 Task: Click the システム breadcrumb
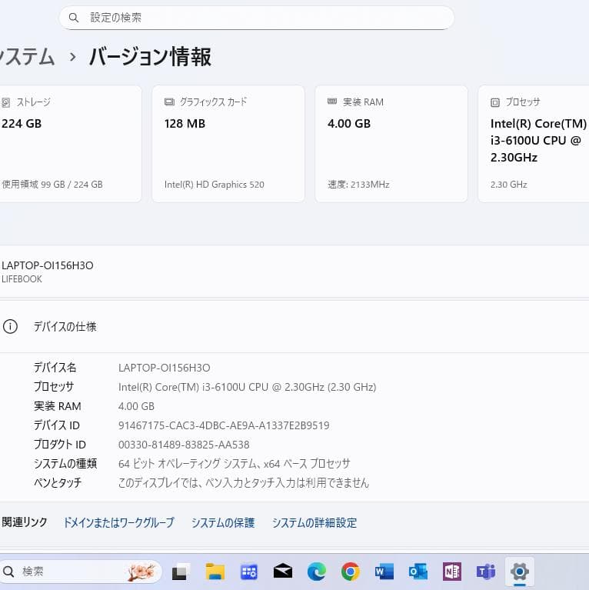[x=27, y=57]
